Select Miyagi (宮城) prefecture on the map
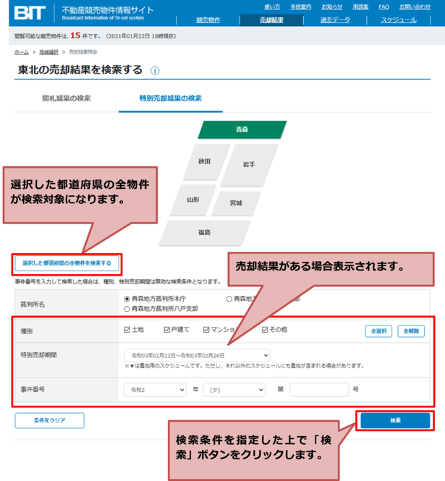Image resolution: width=445 pixels, height=481 pixels. tap(236, 203)
